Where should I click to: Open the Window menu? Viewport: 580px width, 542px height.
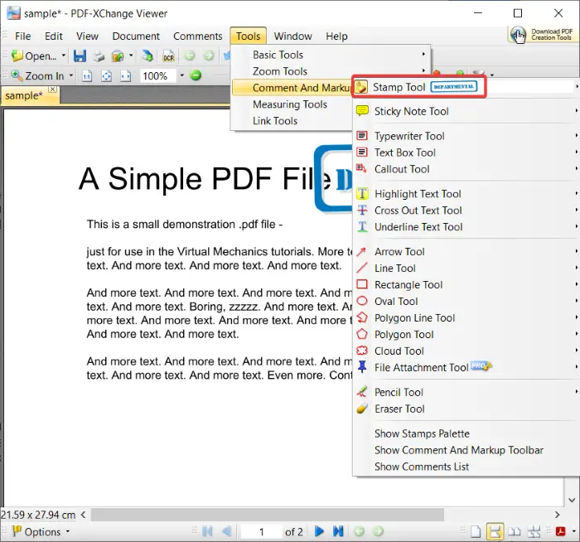[x=293, y=36]
